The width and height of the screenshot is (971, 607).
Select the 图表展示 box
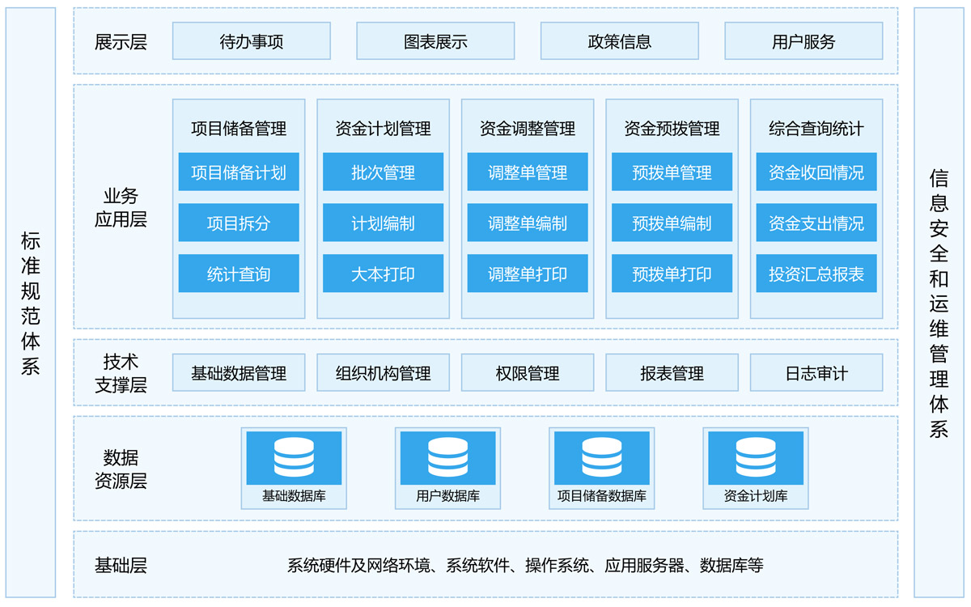[435, 41]
